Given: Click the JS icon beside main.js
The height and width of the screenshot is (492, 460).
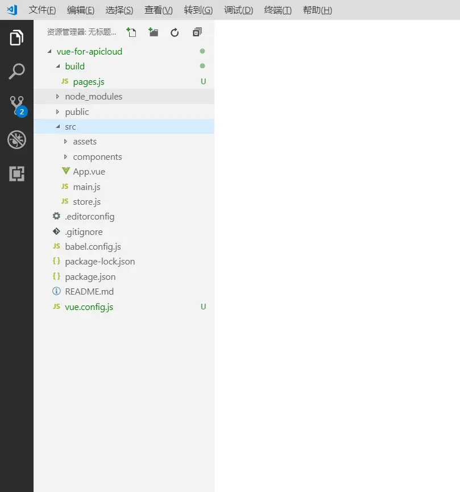Looking at the screenshot, I should [65, 187].
